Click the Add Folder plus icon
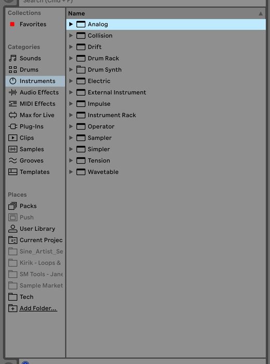Image resolution: width=270 pixels, height=364 pixels. 13,308
